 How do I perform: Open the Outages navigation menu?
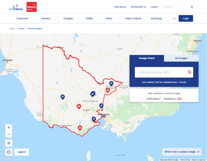pos(68,19)
